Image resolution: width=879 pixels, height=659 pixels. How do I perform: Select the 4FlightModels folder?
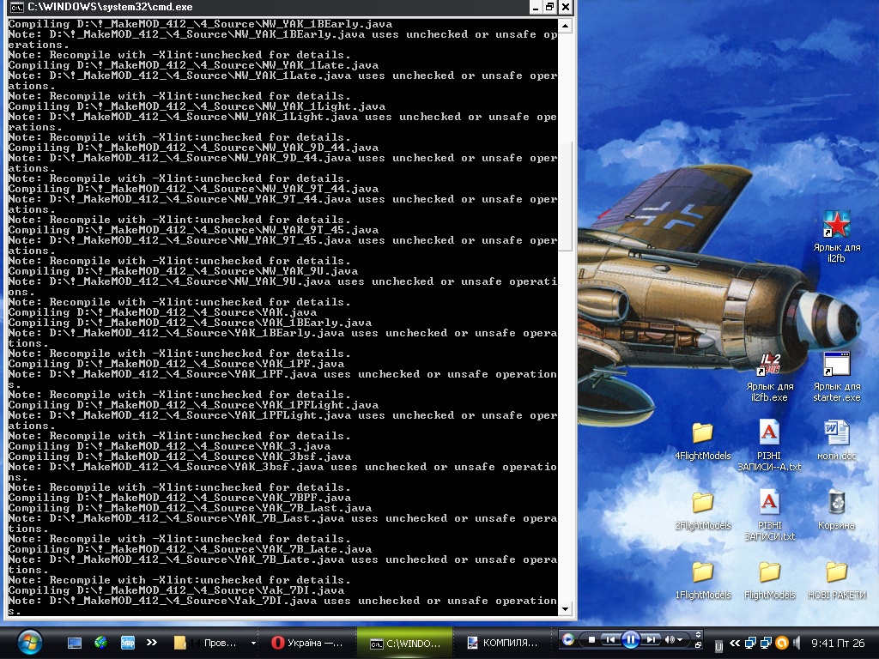point(702,433)
